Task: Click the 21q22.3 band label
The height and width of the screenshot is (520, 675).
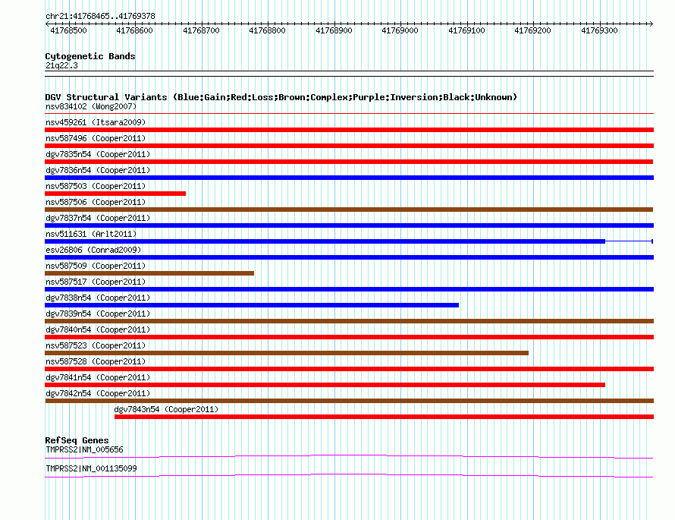Action: click(x=61, y=65)
